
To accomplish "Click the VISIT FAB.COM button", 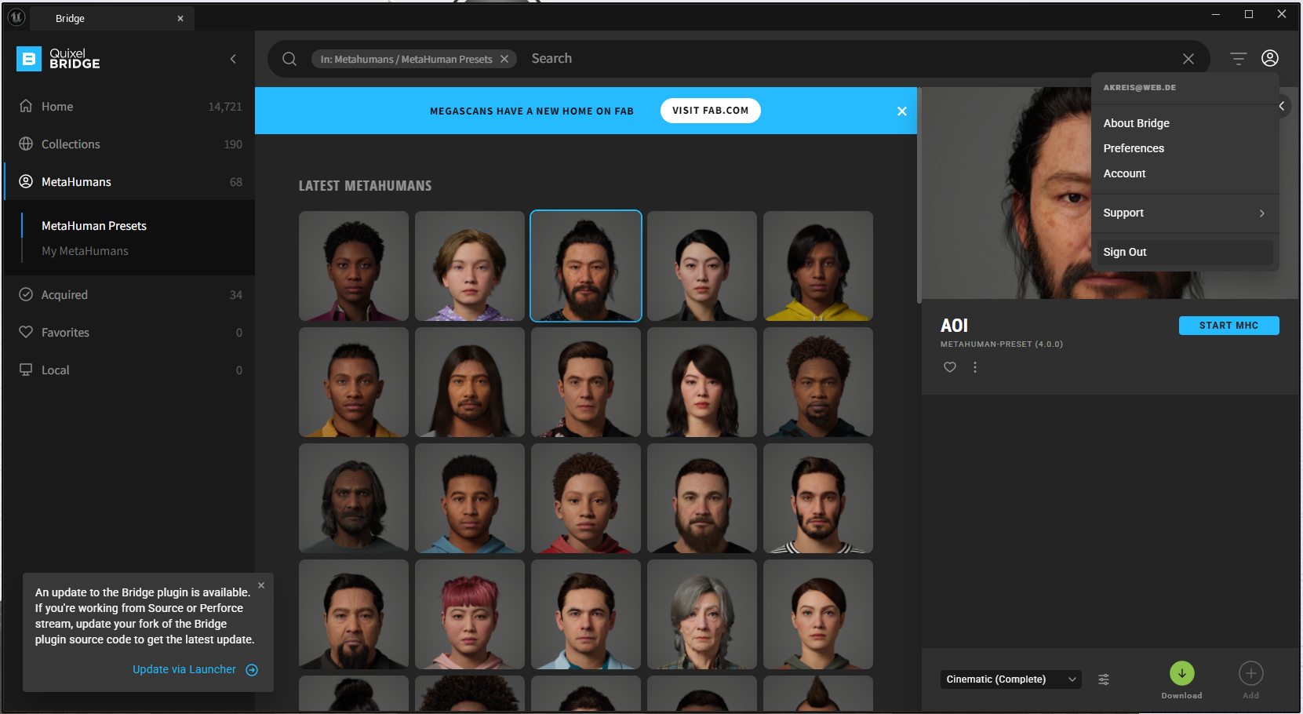I will (x=710, y=111).
